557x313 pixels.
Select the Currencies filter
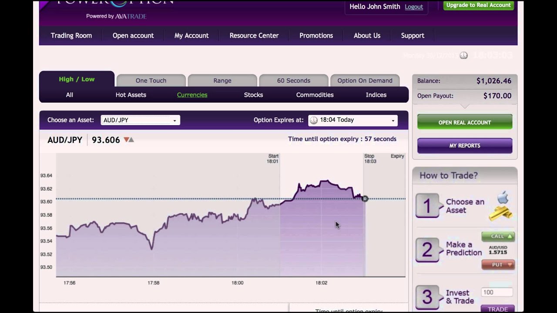click(x=192, y=95)
